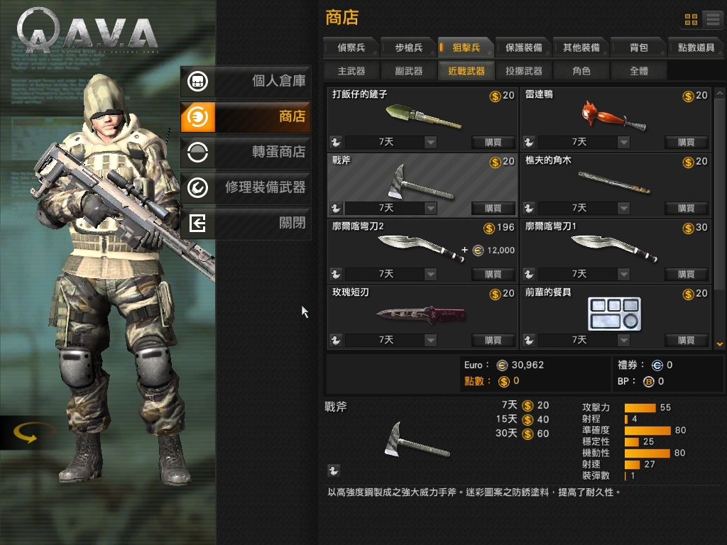Click the 修理裝備武器 repair icon
This screenshot has width=727, height=545.
coord(198,187)
